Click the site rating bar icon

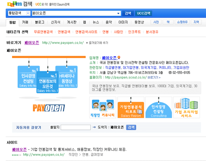(x=16, y=155)
